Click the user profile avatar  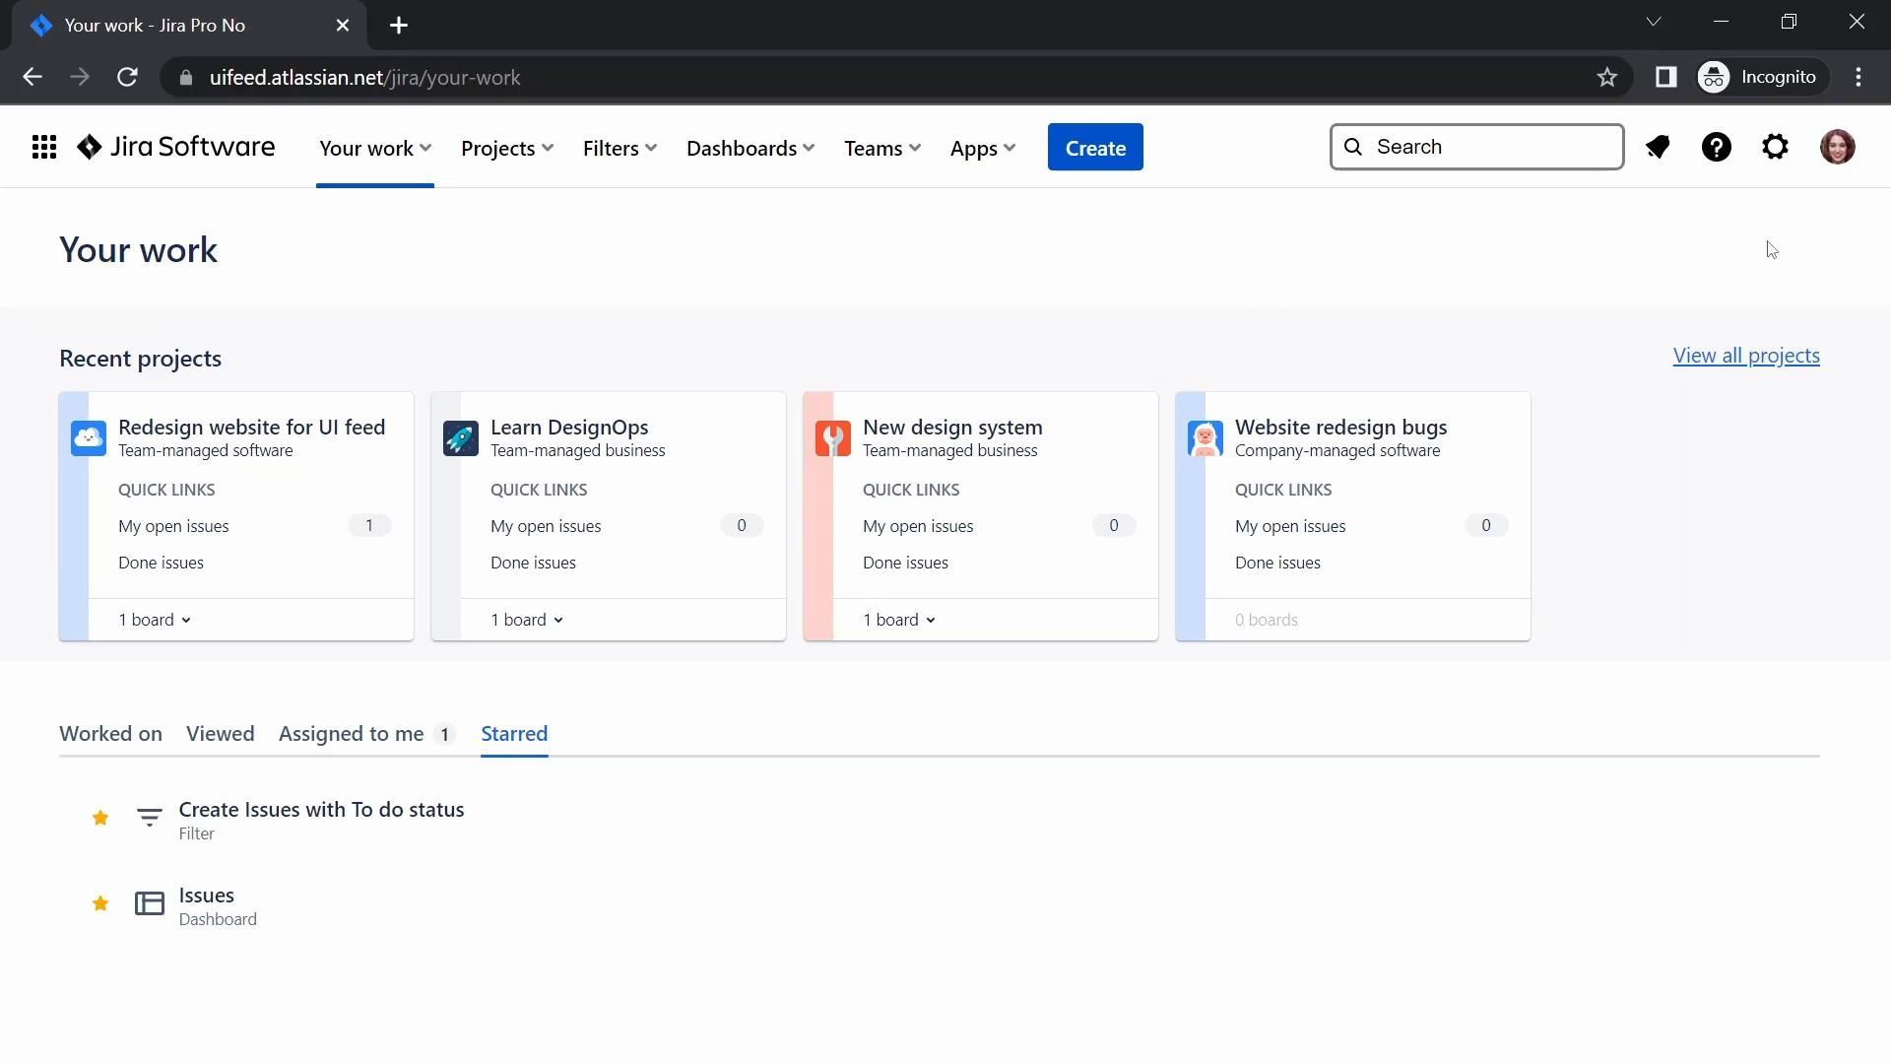tap(1837, 148)
